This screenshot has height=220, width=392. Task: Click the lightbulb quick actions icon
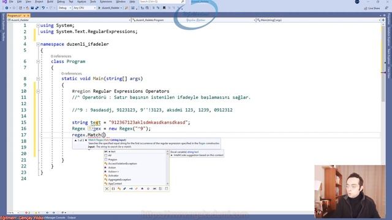tap(90, 128)
